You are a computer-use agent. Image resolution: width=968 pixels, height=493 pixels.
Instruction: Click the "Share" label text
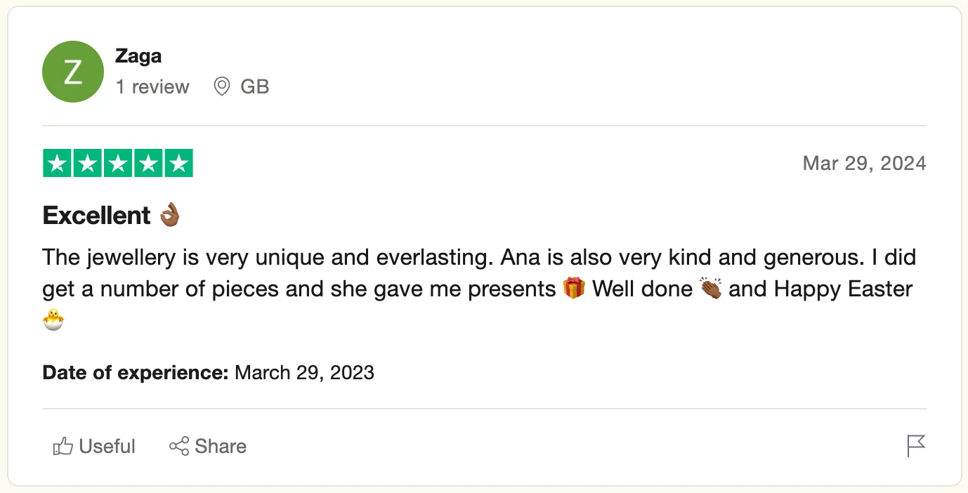[x=221, y=447]
